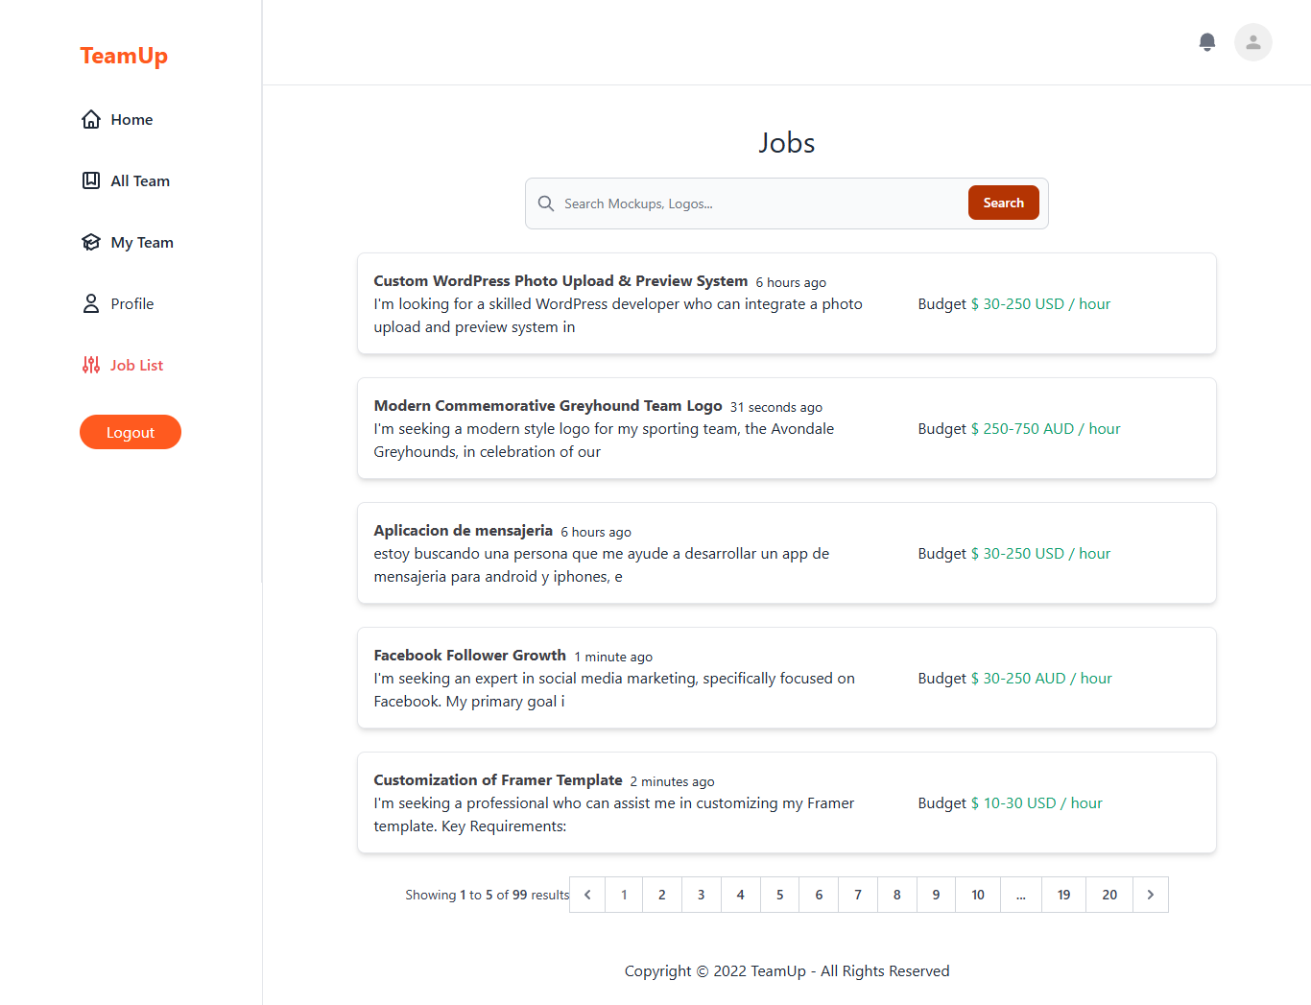Viewport: 1311px width, 1005px height.
Task: Open Modern Commemorative Greyhound Team Logo job
Action: [548, 405]
